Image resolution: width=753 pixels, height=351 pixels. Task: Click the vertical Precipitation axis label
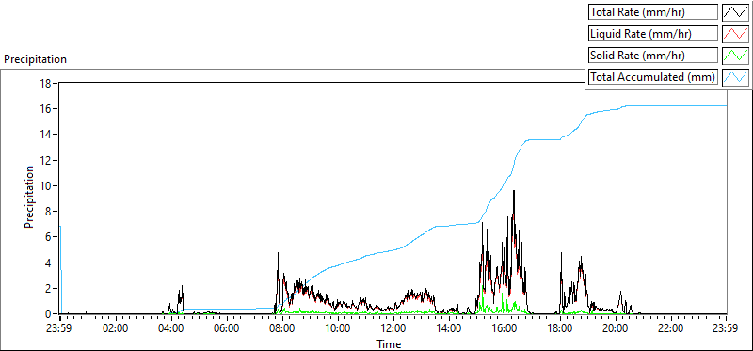(x=29, y=197)
